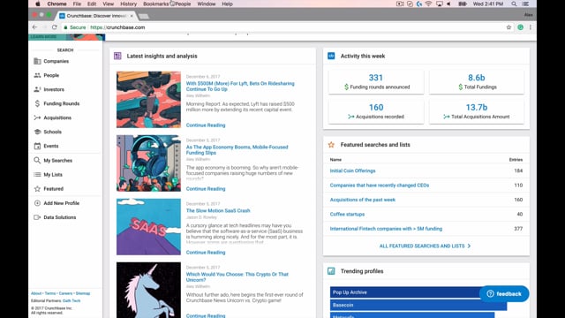Select the Crunchbase browser tab
Image resolution: width=565 pixels, height=318 pixels.
96,16
